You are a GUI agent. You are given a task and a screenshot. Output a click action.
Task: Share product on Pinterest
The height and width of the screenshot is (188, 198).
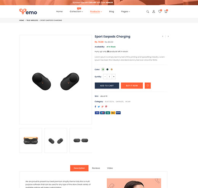106,107
